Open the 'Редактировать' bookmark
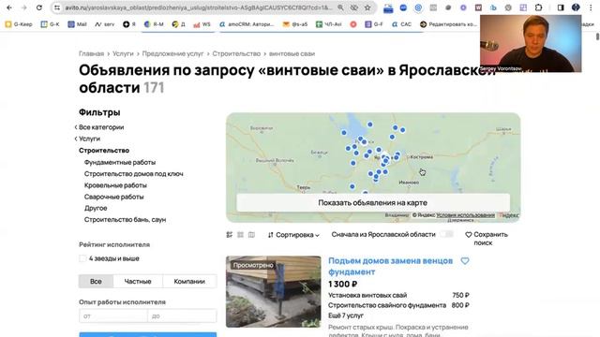The height and width of the screenshot is (337, 600). (448, 24)
